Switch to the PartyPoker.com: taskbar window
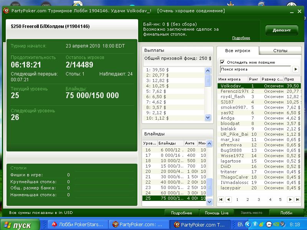The width and height of the screenshot is (307, 230). pos(139,224)
